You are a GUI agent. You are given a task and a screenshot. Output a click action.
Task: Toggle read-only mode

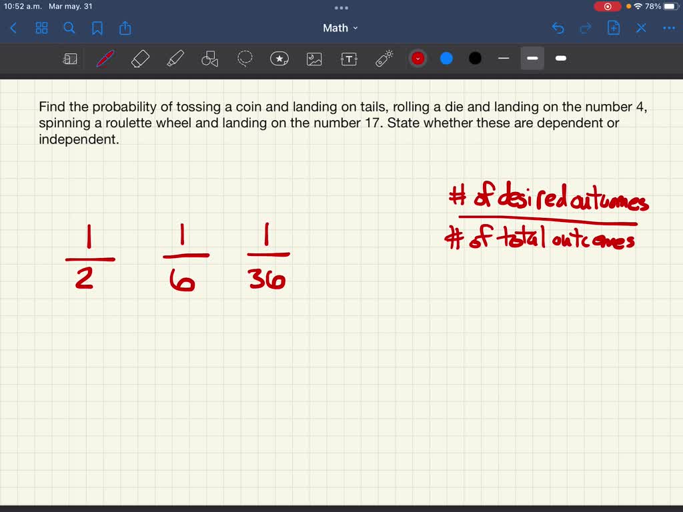(x=70, y=58)
